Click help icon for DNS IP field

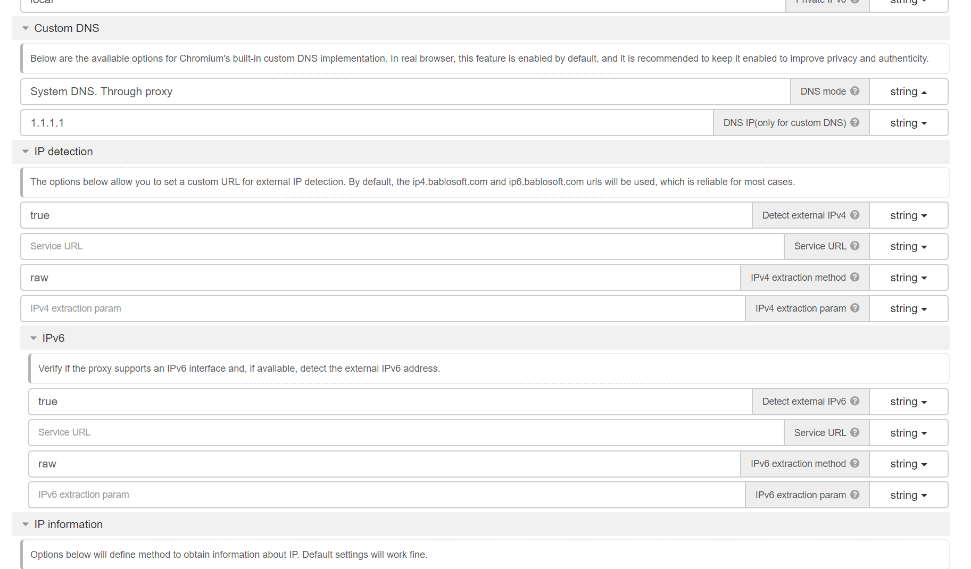coord(854,122)
